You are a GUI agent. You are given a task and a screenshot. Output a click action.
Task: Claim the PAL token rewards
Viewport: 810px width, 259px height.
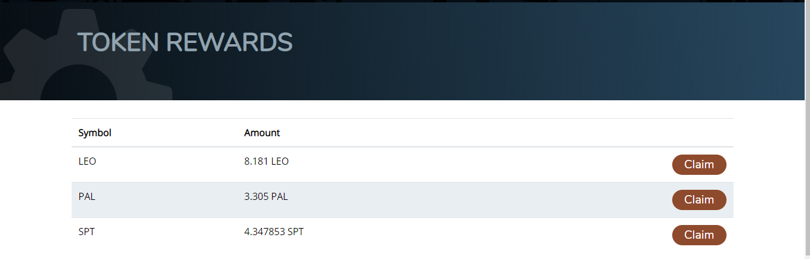pos(698,200)
